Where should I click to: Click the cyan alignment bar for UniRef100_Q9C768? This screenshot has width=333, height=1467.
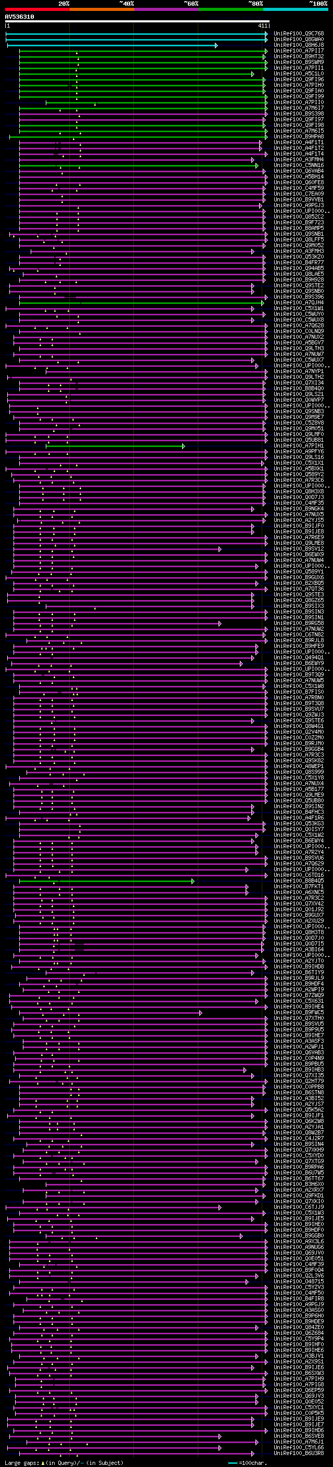coord(137,34)
